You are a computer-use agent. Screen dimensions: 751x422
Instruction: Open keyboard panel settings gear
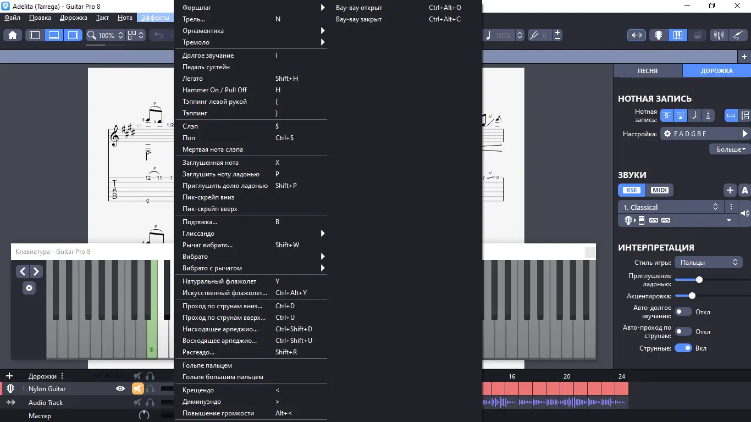click(29, 288)
